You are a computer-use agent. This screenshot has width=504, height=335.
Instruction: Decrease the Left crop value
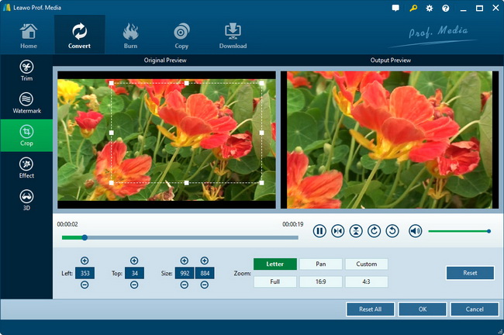(85, 285)
